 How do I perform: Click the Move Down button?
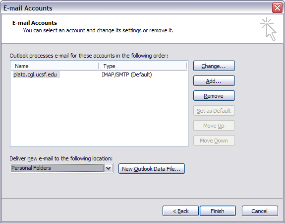click(214, 141)
